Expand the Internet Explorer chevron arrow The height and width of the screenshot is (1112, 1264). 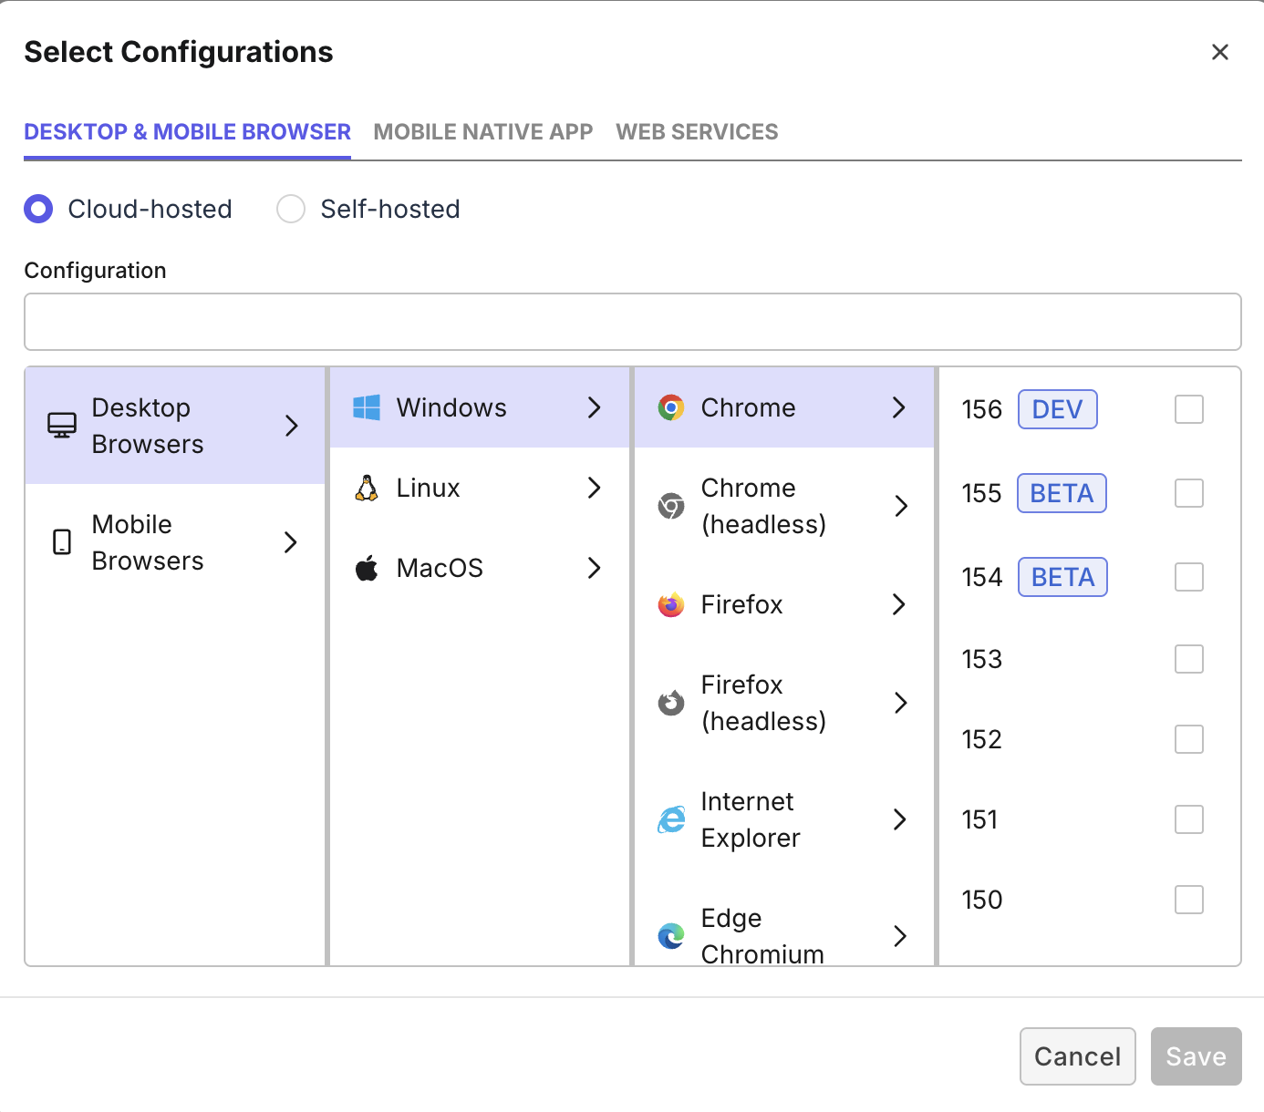click(x=900, y=819)
